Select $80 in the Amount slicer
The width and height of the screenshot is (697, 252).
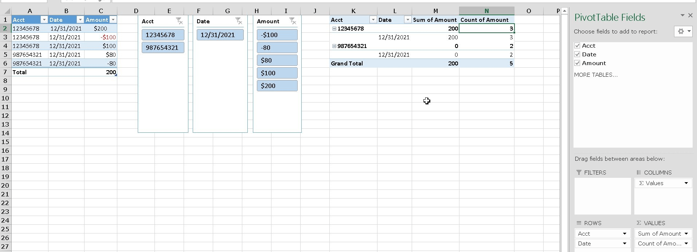[277, 60]
